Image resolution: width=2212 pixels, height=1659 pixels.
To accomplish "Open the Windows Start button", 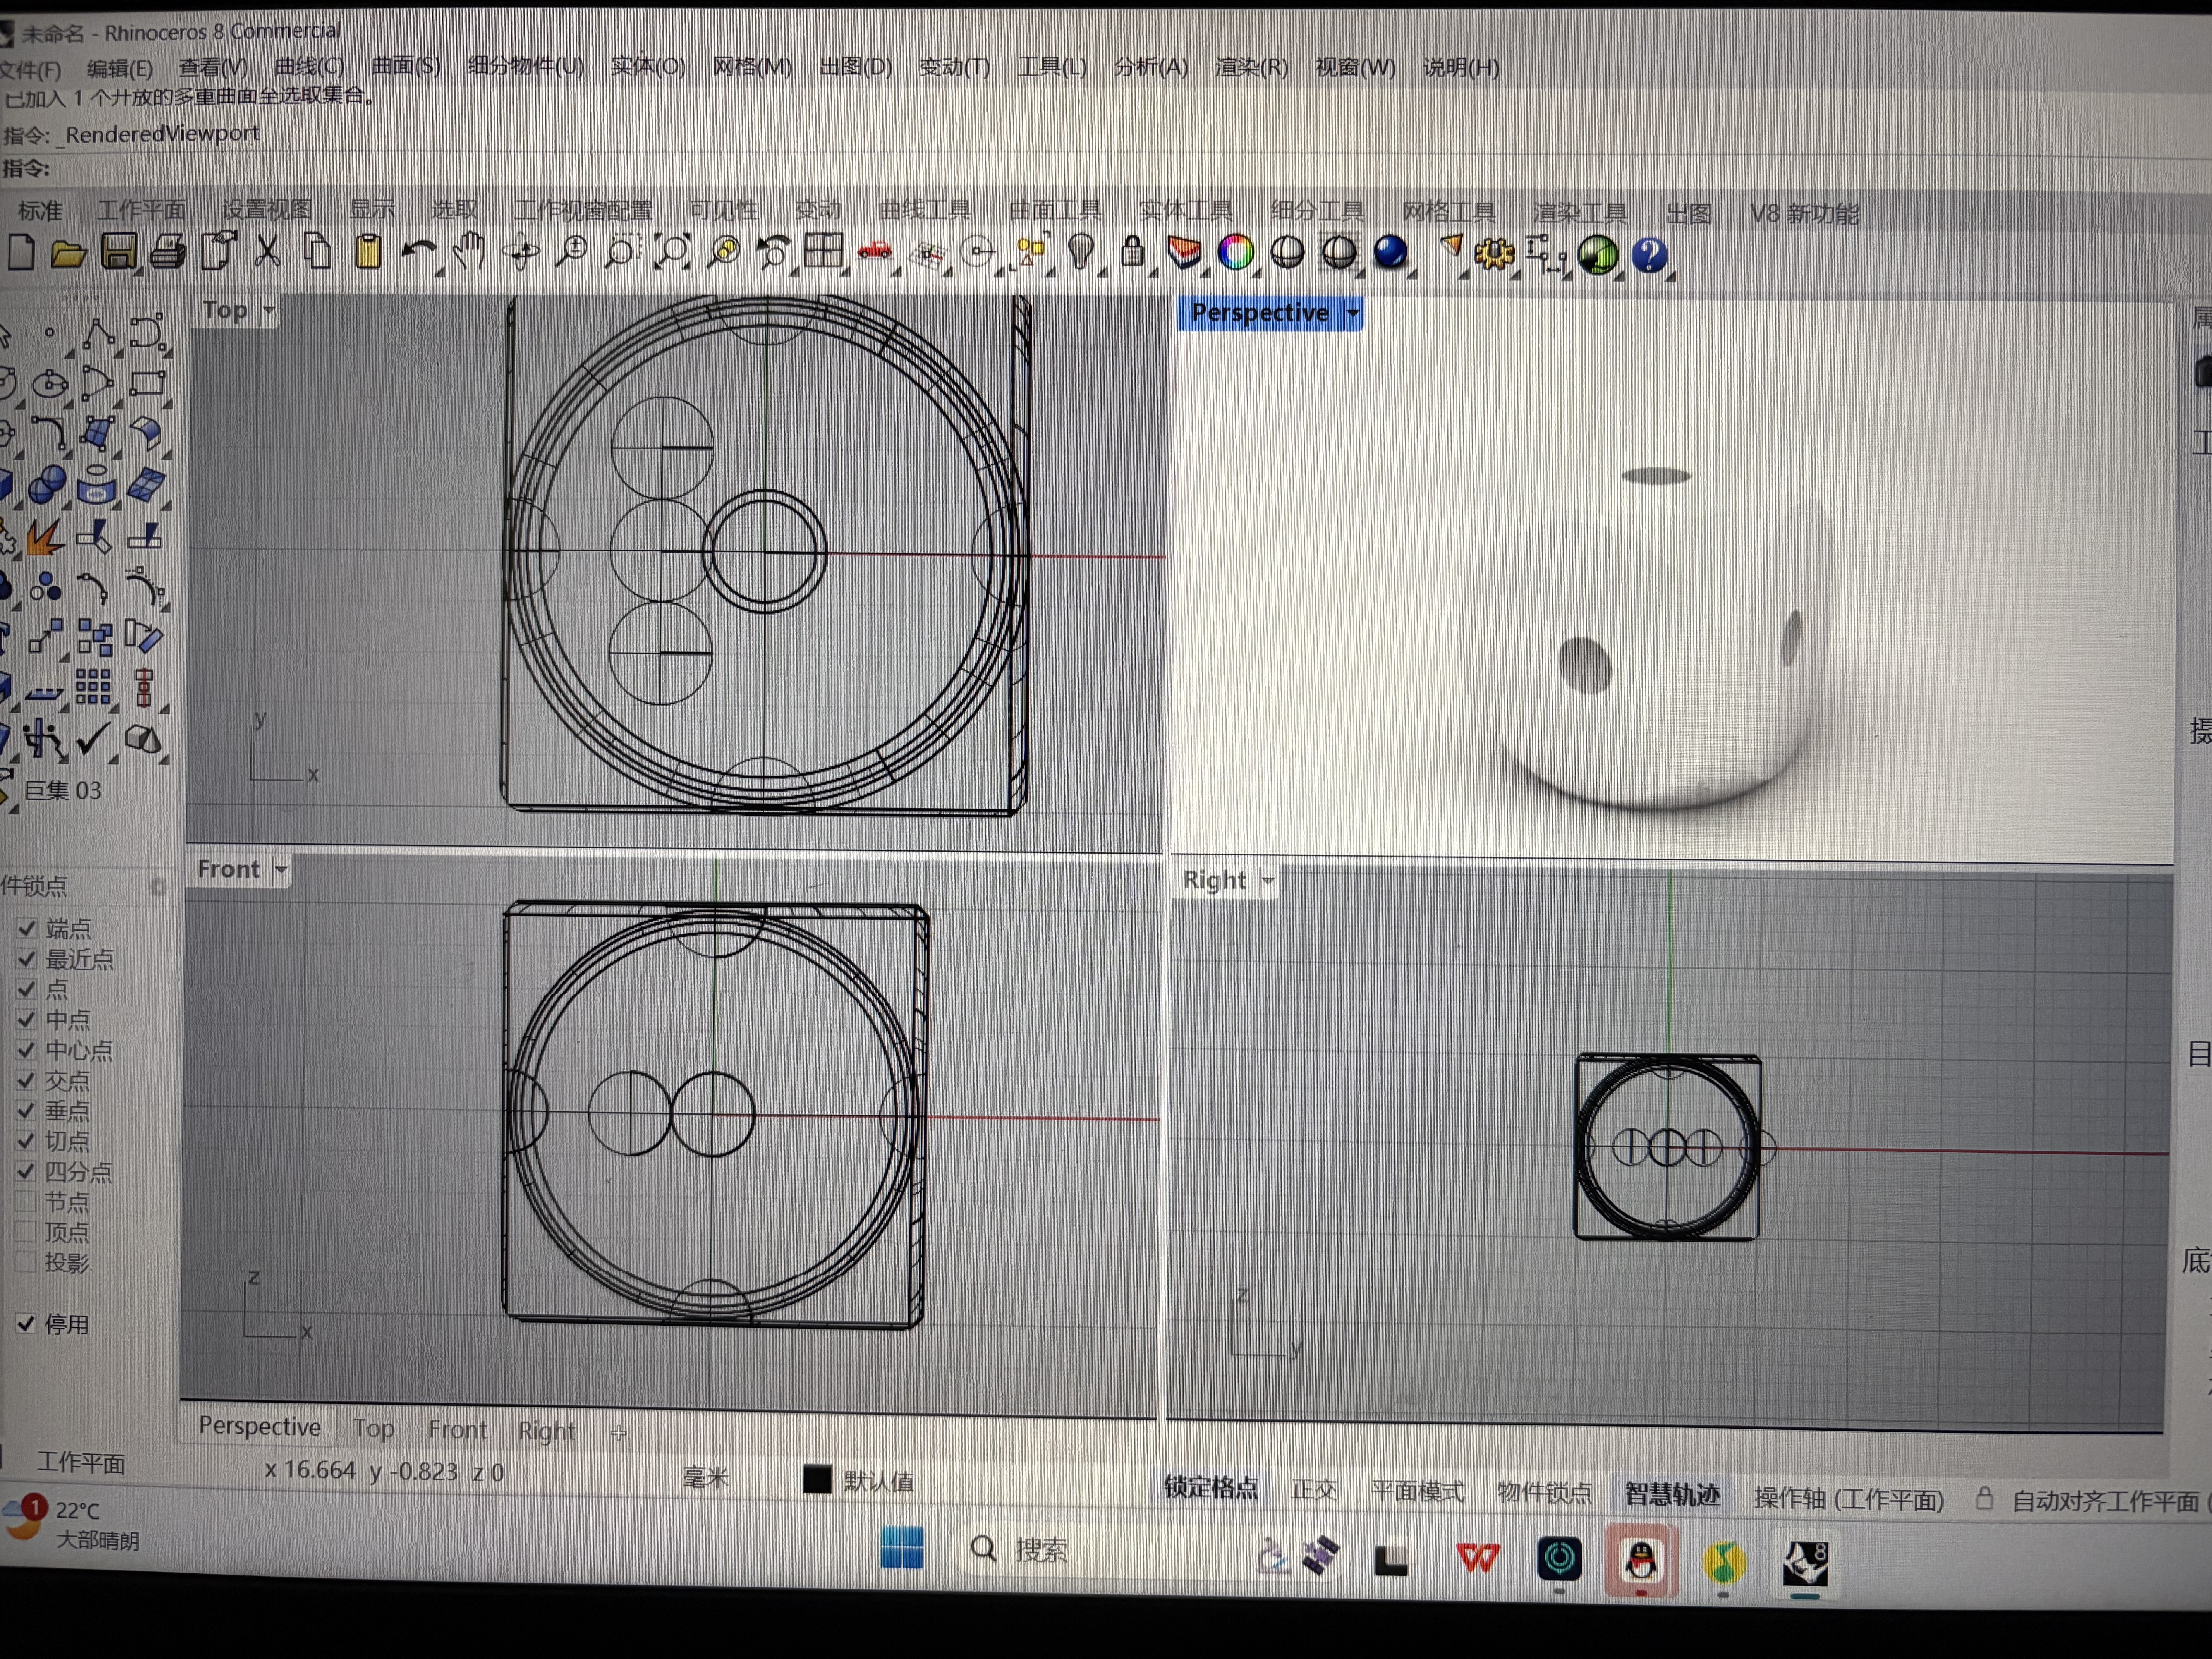I will pyautogui.click(x=902, y=1548).
